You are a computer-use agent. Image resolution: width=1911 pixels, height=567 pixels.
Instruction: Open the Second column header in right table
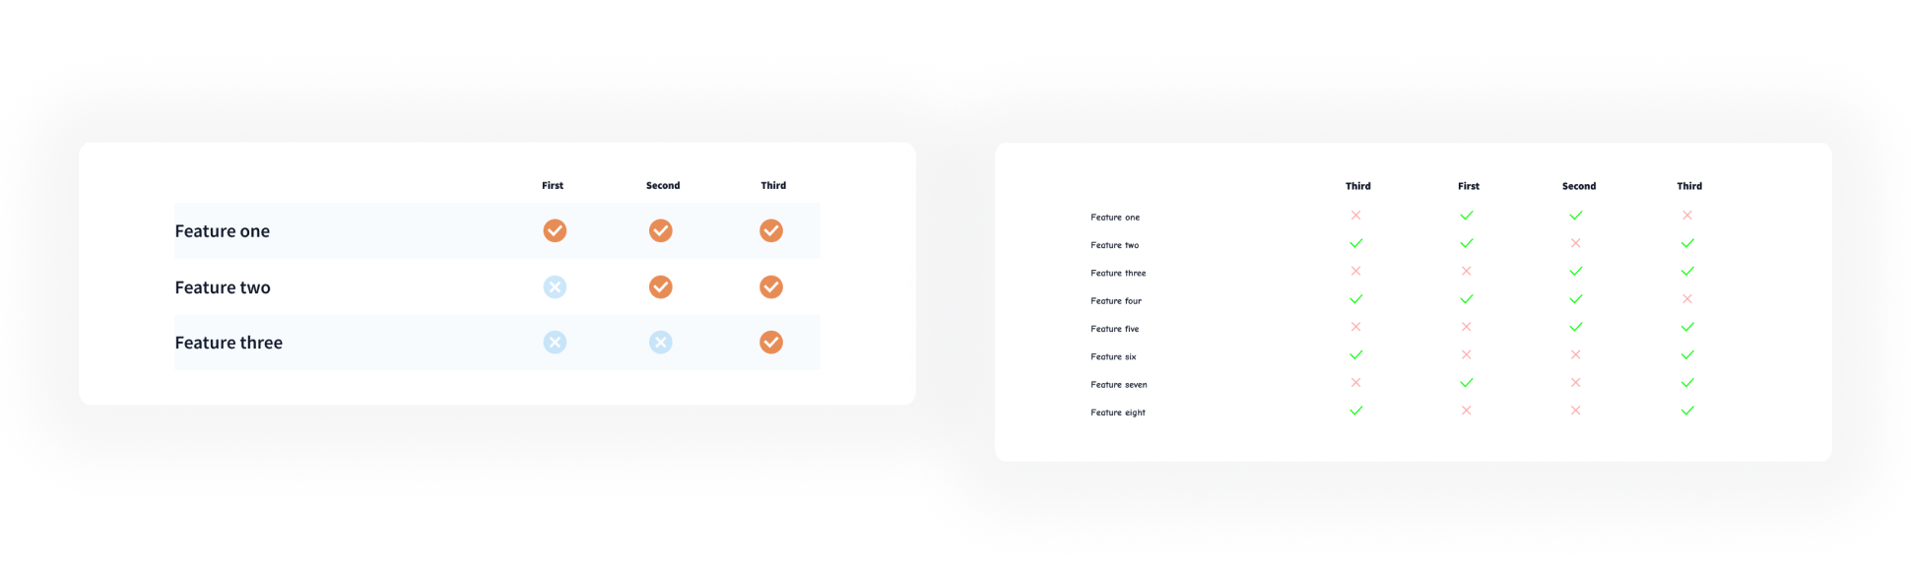click(1578, 185)
